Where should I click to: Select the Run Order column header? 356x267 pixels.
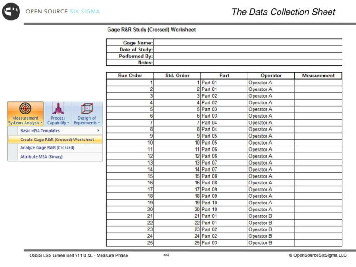130,76
